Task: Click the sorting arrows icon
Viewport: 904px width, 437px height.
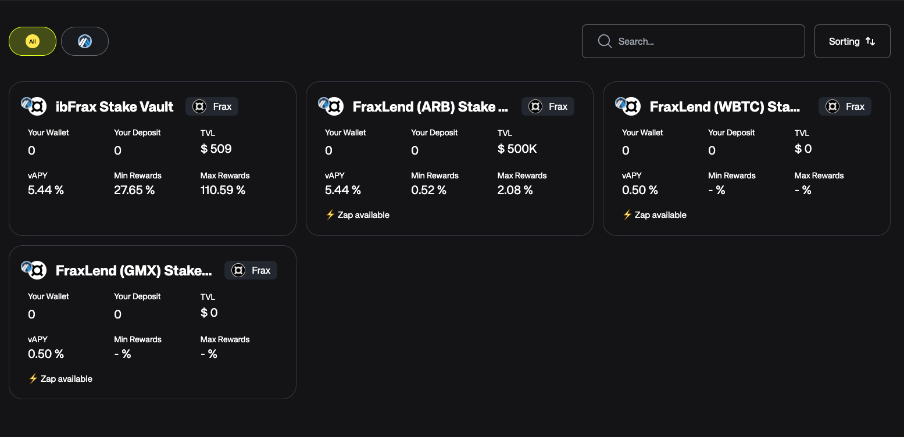Action: (870, 41)
